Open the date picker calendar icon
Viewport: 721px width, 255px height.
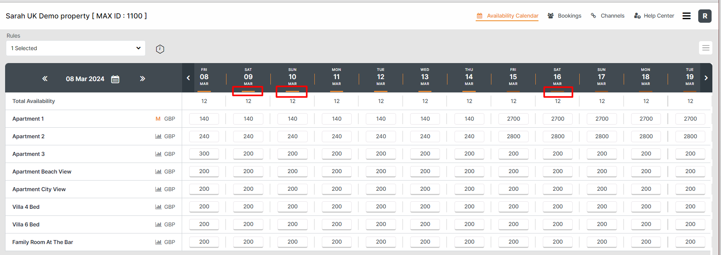coord(115,79)
